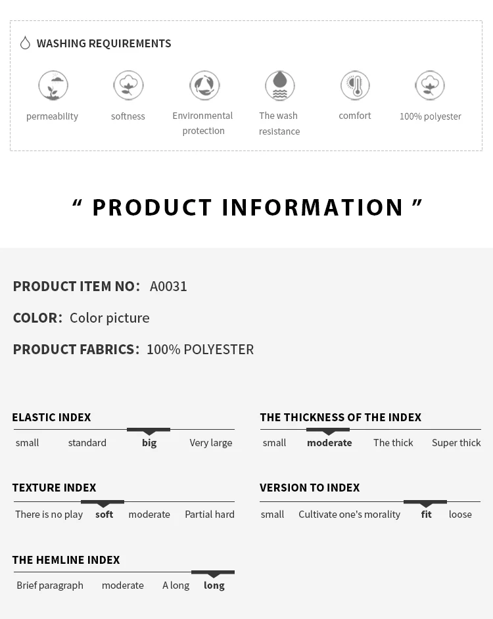493x619 pixels.
Task: Click the softness cotton icon
Action: pyautogui.click(x=128, y=85)
